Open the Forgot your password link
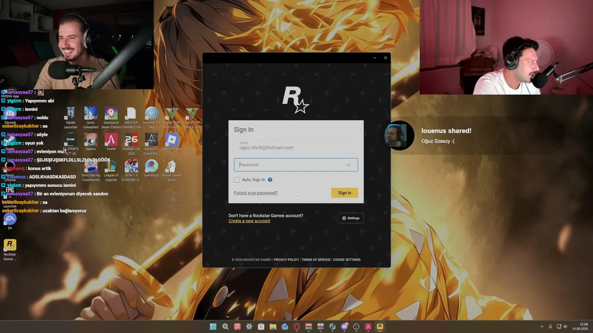The width and height of the screenshot is (593, 333). pyautogui.click(x=256, y=193)
